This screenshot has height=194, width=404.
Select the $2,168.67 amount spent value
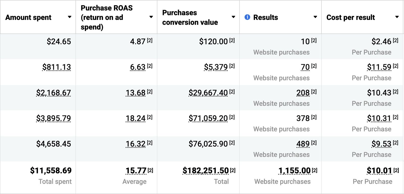tap(54, 93)
